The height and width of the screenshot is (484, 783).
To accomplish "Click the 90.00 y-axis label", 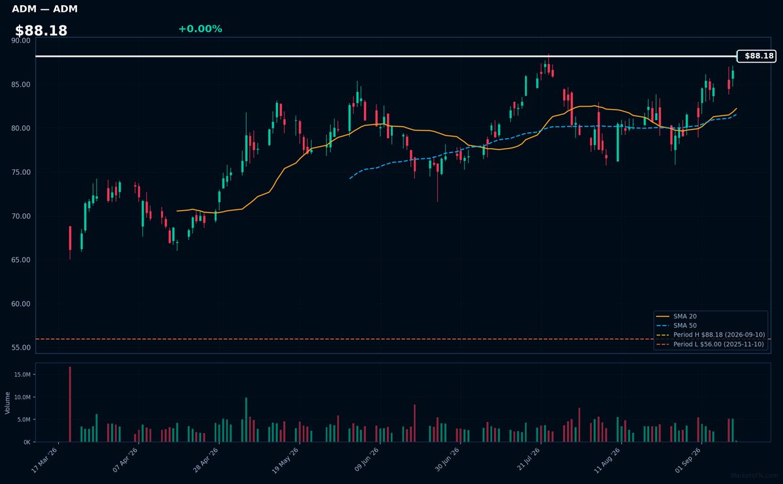I will pyautogui.click(x=21, y=40).
